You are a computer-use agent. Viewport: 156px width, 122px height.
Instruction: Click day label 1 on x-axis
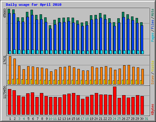click(x=10, y=119)
